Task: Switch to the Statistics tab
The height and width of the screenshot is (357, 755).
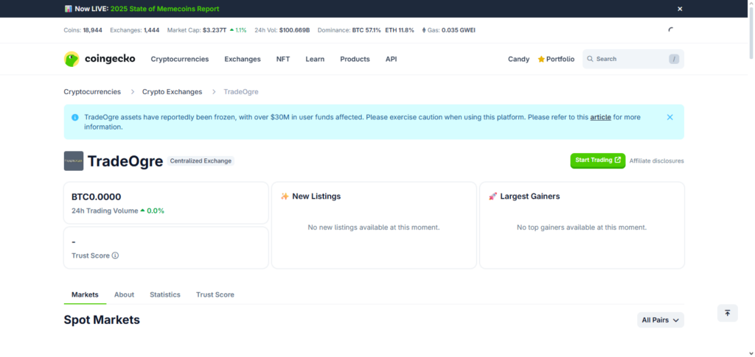Action: [x=164, y=294]
